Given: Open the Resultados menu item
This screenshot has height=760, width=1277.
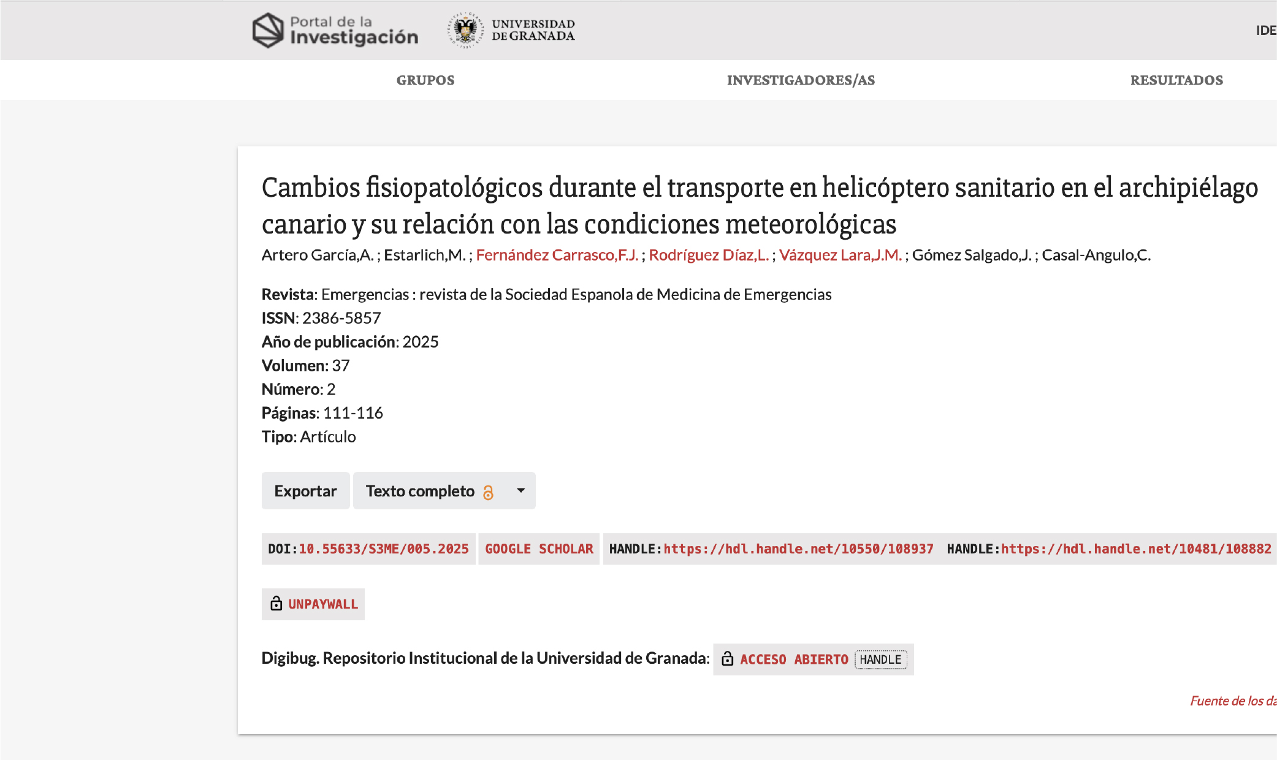Looking at the screenshot, I should point(1176,80).
